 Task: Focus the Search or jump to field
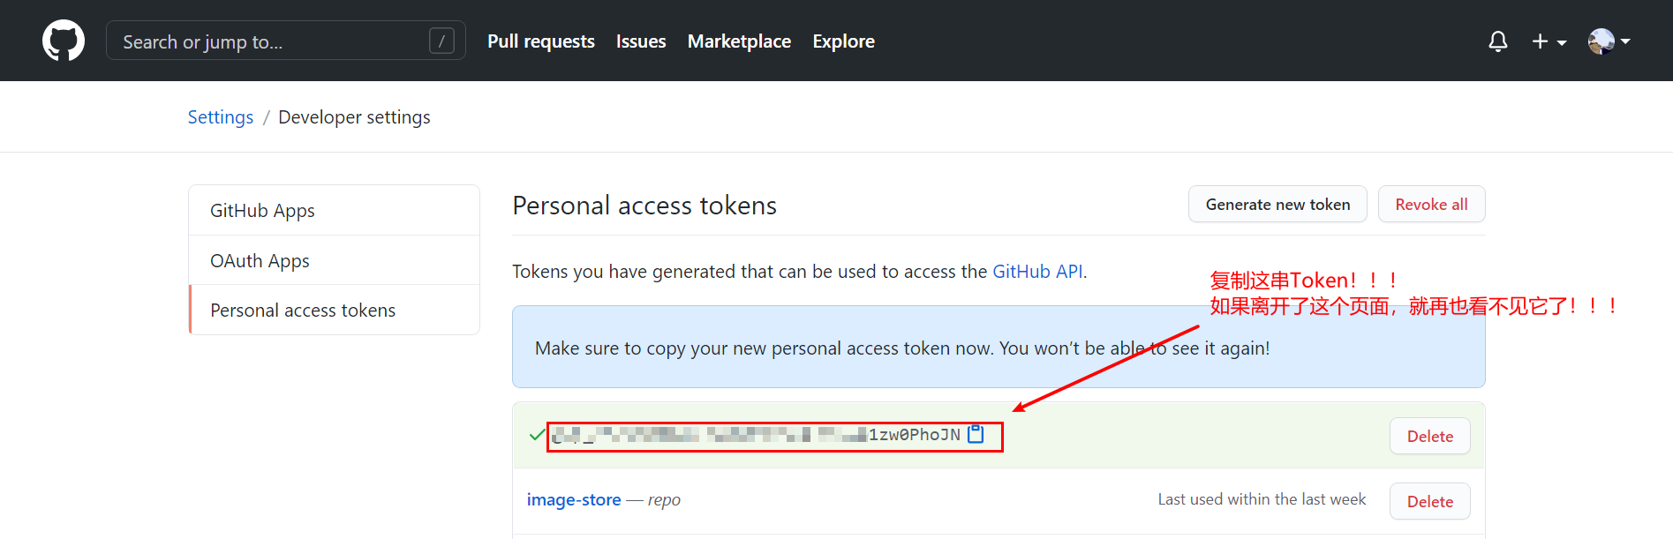[285, 41]
